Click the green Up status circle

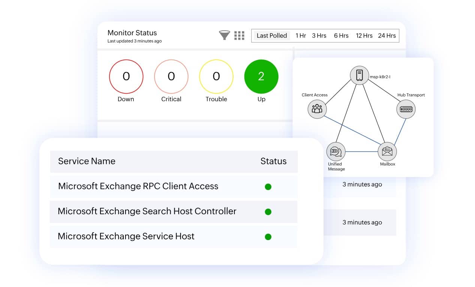click(x=261, y=77)
